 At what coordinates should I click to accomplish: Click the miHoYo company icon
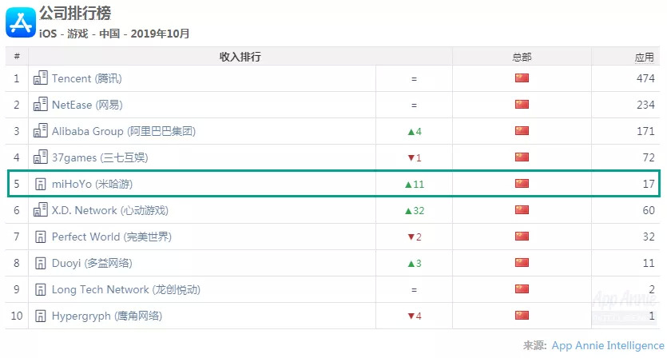click(40, 184)
